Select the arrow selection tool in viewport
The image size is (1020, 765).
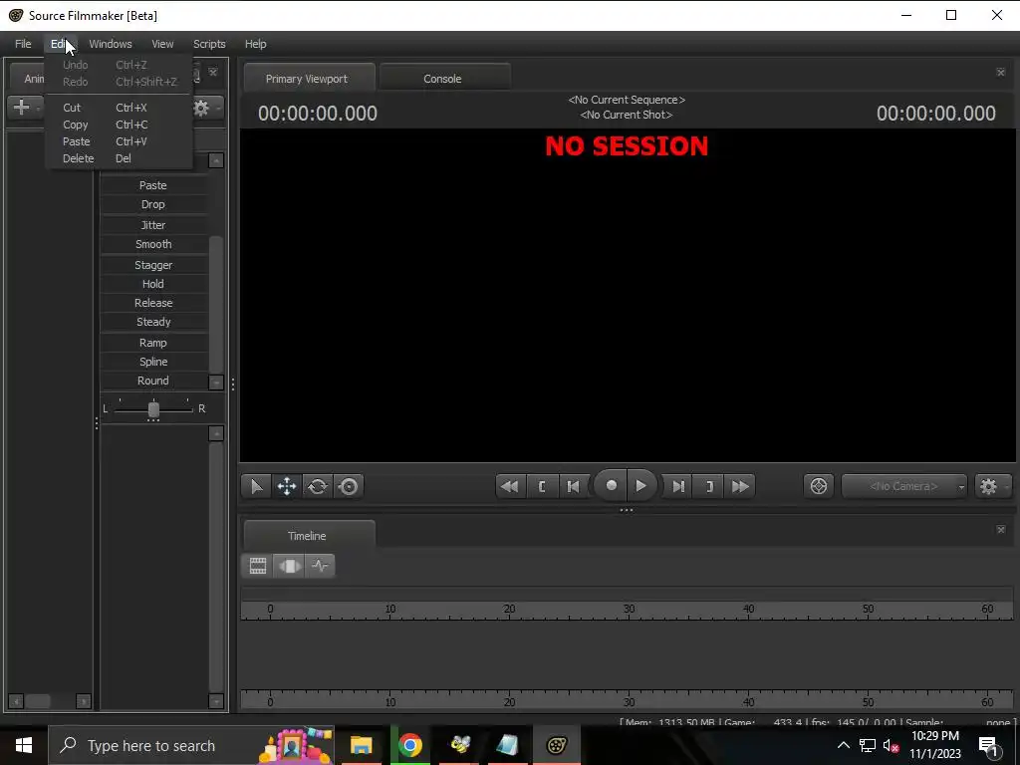[256, 486]
